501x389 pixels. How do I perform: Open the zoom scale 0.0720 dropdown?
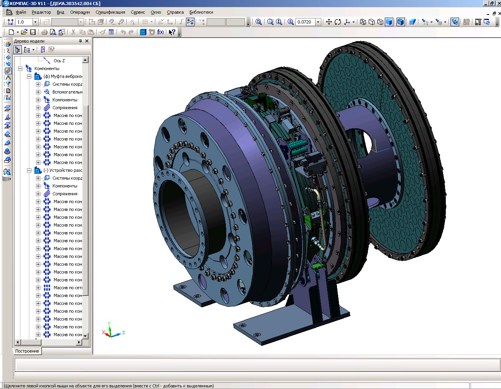(318, 22)
